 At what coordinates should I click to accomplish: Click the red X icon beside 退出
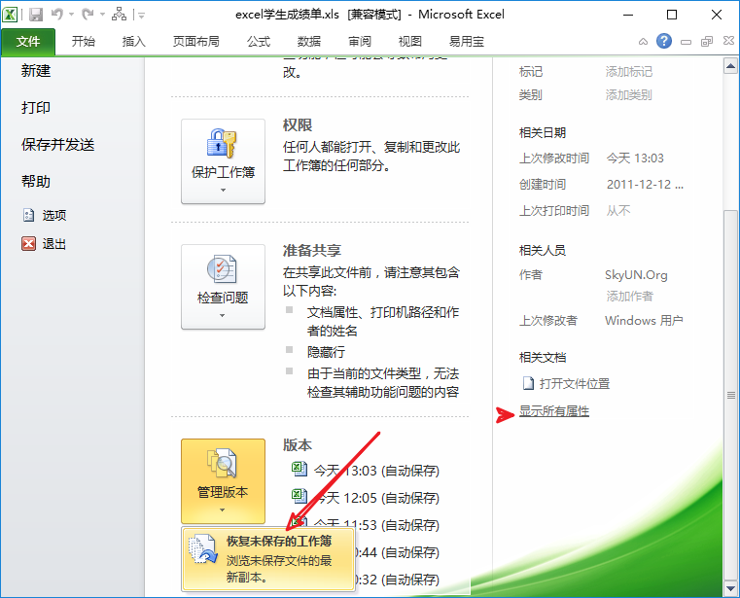(29, 243)
